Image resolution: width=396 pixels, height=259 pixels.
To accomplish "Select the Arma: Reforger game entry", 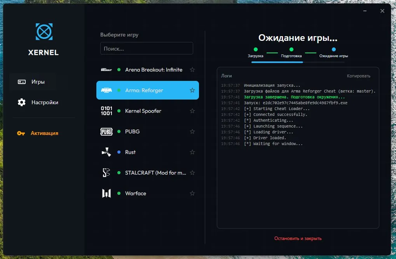I will [x=148, y=90].
